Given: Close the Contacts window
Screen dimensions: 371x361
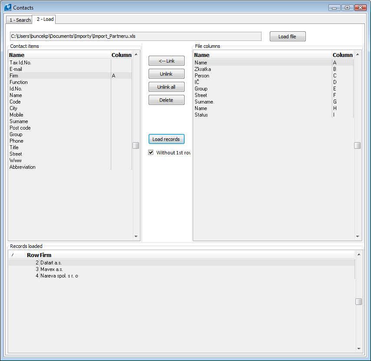Looking at the screenshot, I should click(361, 8).
